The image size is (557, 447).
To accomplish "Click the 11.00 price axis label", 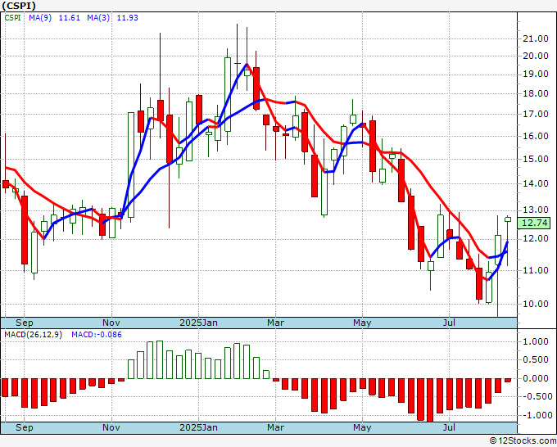I will tap(536, 270).
